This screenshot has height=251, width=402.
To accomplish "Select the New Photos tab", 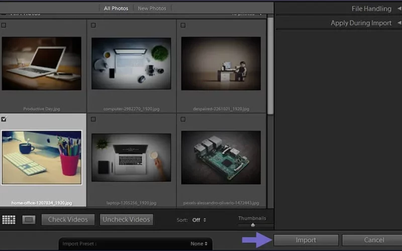I will [152, 9].
